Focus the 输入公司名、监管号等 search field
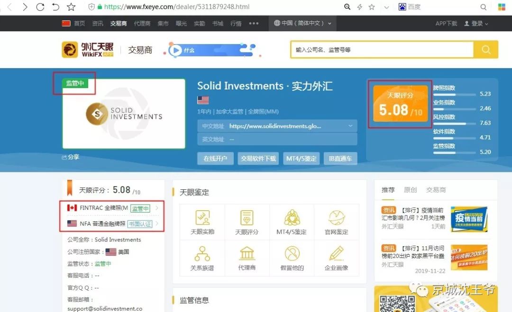The width and height of the screenshot is (512, 312). tap(382, 50)
